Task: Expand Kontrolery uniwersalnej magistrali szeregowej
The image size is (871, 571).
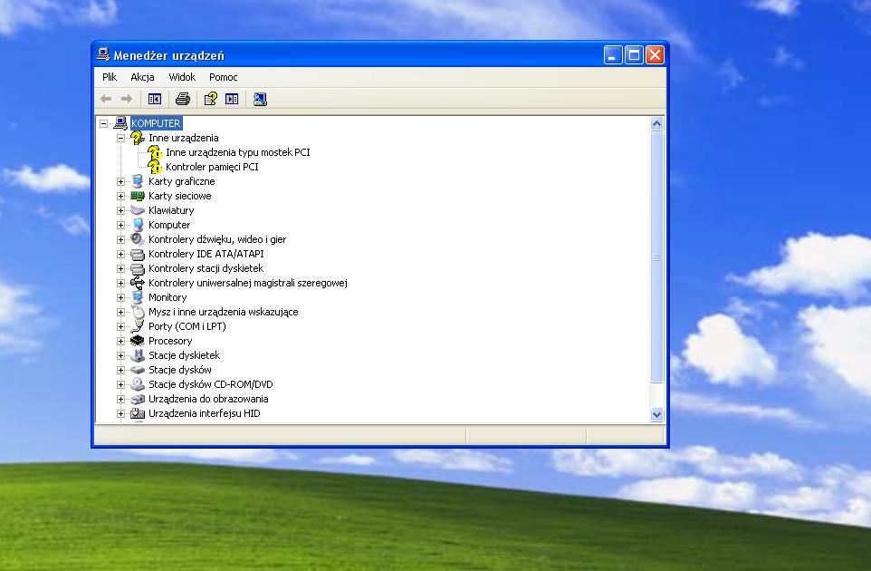Action: pos(120,283)
